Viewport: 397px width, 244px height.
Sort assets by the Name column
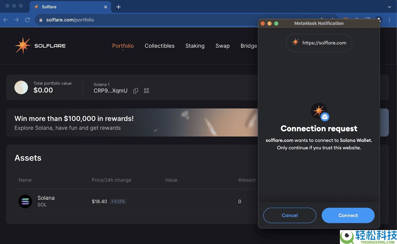(25, 180)
